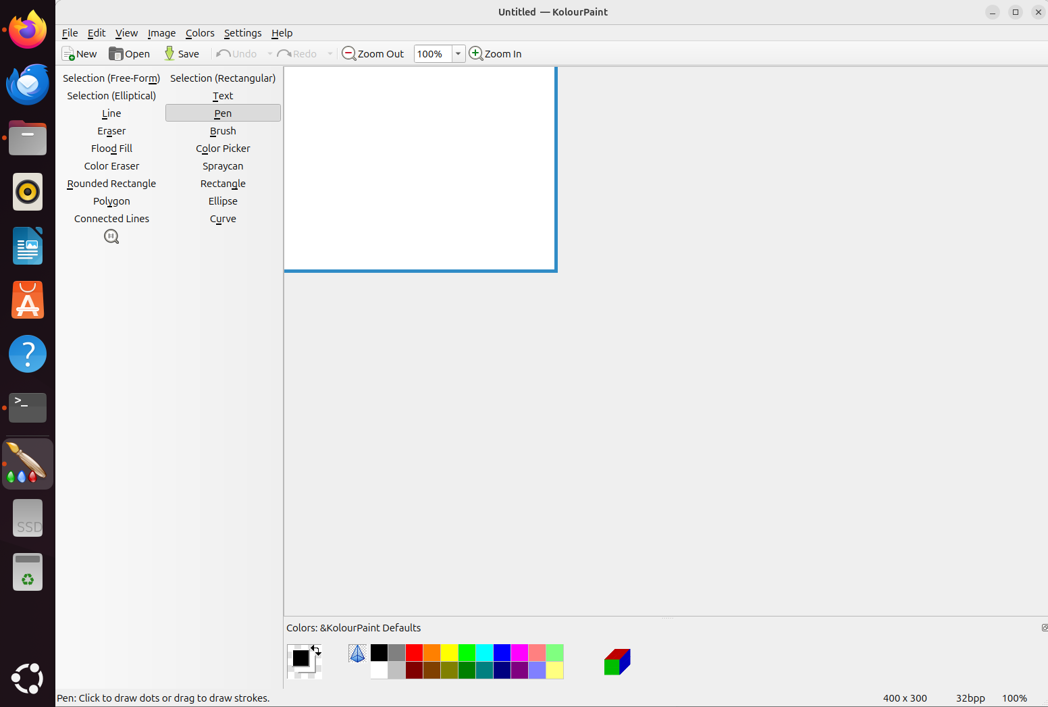Launch LibreOffice Writer from the dock

[x=28, y=246]
